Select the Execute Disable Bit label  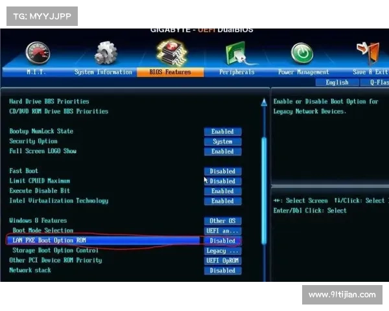click(x=40, y=190)
